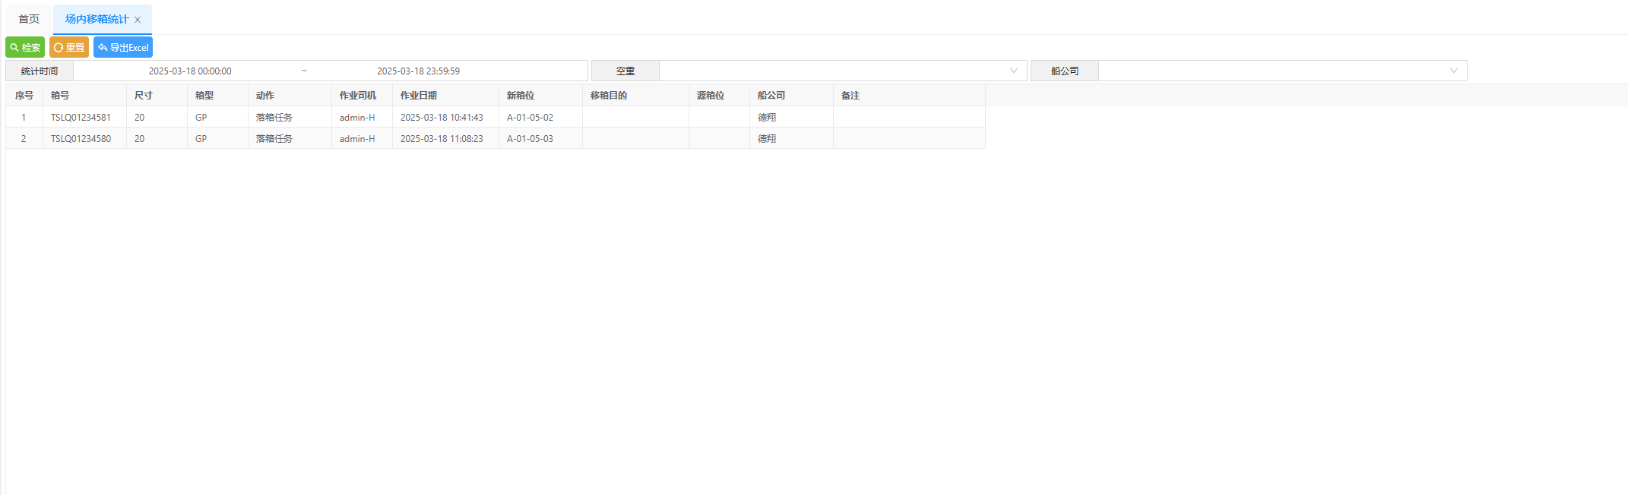Edit end time 2025-03-18 23:59:59
Viewport: 1628px width, 495px height.
coord(418,71)
